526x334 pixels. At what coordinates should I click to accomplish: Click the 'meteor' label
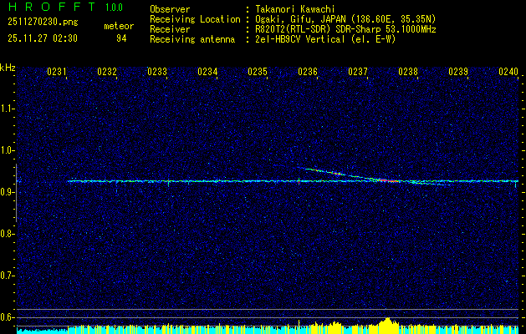pyautogui.click(x=119, y=26)
